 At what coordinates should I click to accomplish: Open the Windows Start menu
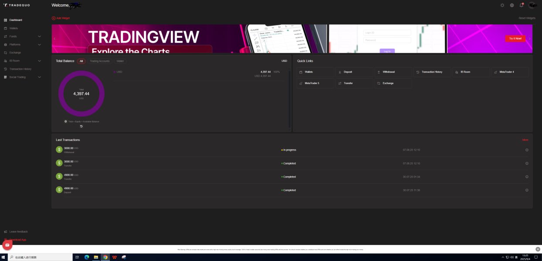point(3,257)
